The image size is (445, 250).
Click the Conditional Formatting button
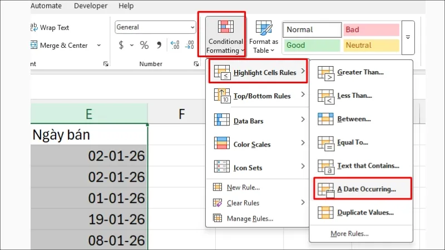click(x=225, y=35)
